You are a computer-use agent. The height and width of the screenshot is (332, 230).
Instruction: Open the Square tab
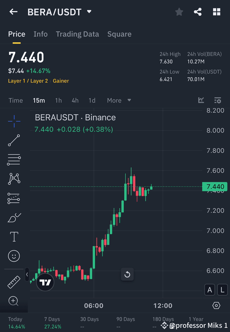(119, 34)
